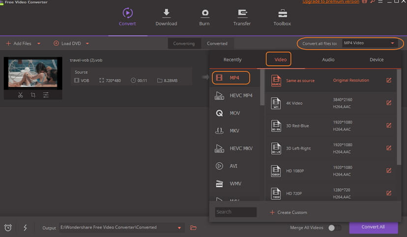Open the Toolbox section
This screenshot has height=237, width=407.
(282, 17)
